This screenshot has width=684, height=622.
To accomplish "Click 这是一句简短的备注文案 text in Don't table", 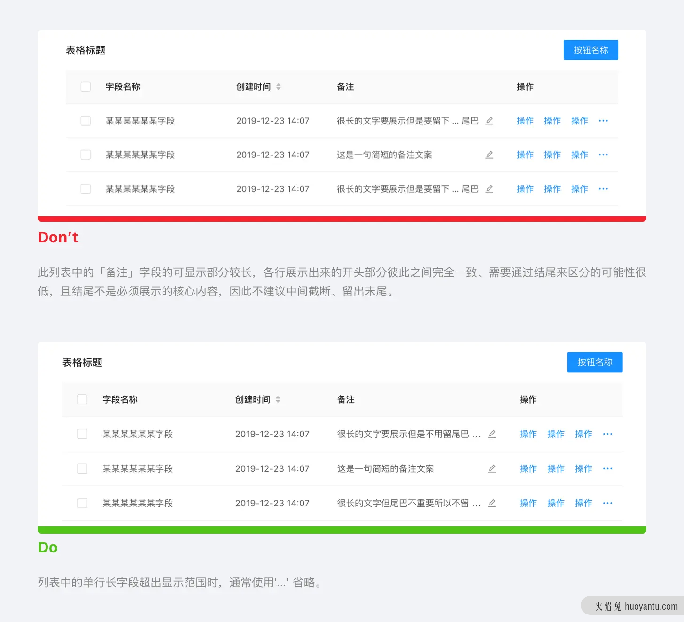I will 384,155.
